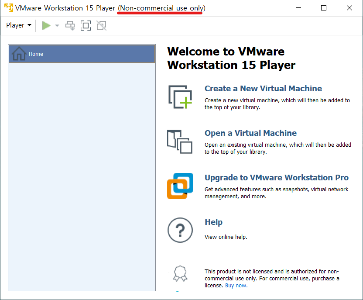Click Create a New Virtual Machine link
The height and width of the screenshot is (300, 363).
tap(263, 89)
